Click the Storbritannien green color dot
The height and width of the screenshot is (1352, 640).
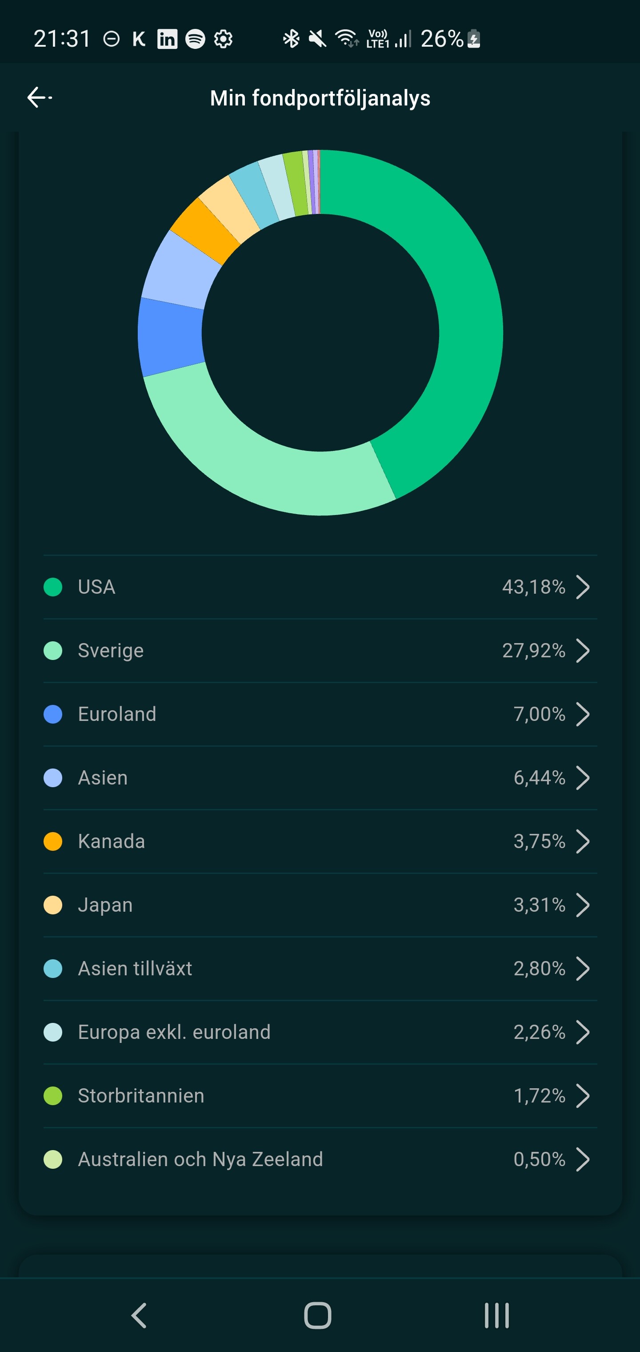[53, 1096]
